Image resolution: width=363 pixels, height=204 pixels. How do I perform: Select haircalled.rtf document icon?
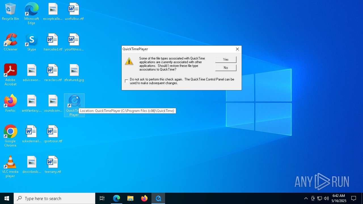(53, 42)
